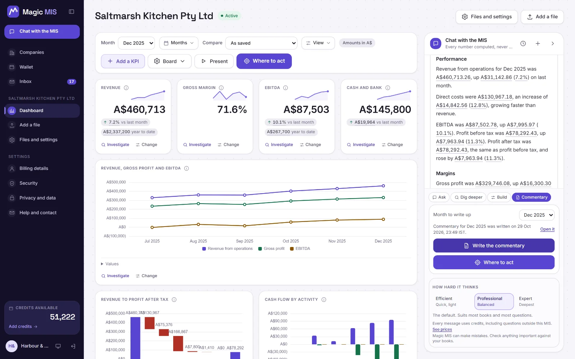The height and width of the screenshot is (359, 575).
Task: Toggle Revenue from operations legend series
Action: tap(227, 248)
